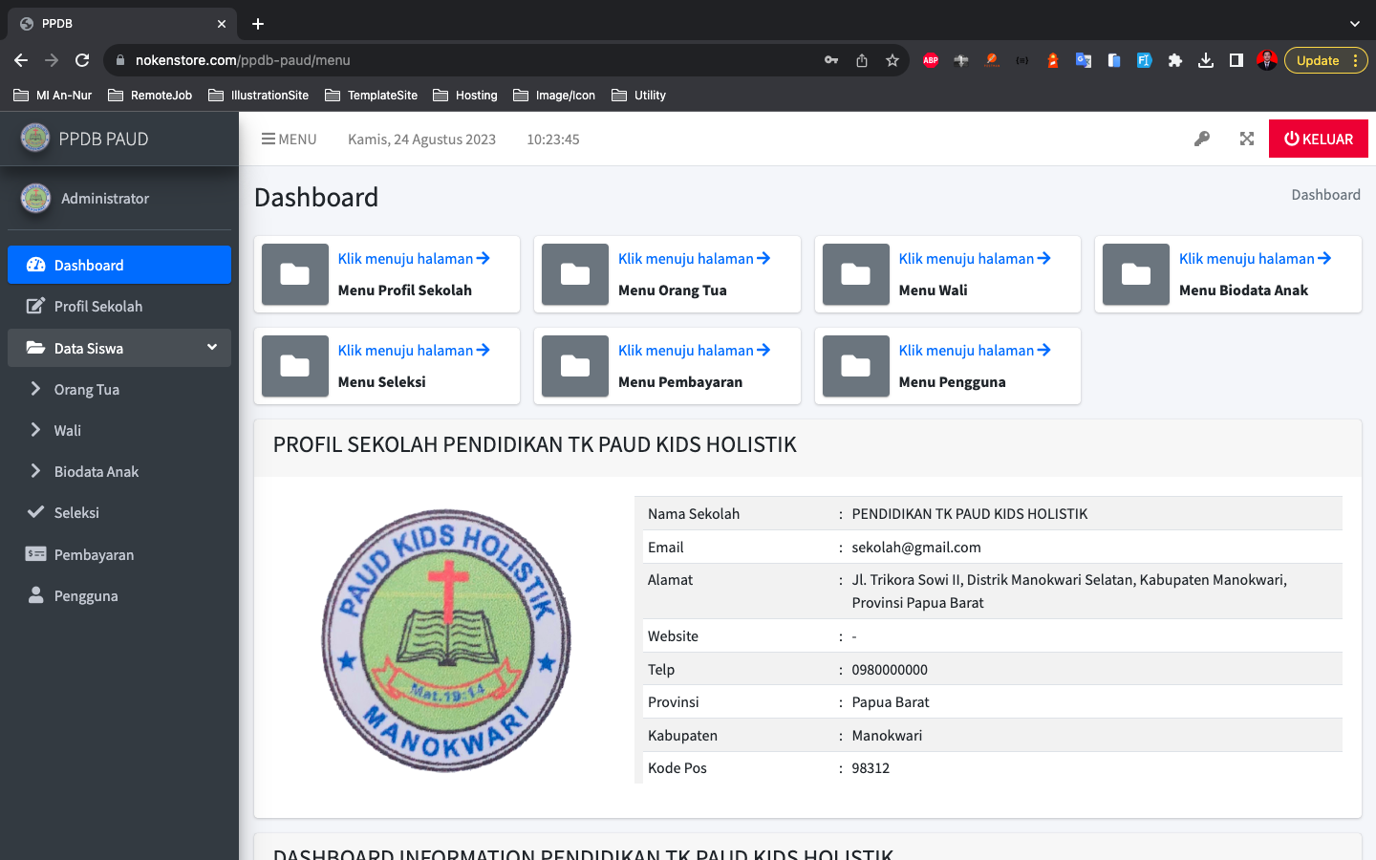Click the folder icon for Menu Pembayaran
This screenshot has width=1376, height=860.
click(575, 366)
